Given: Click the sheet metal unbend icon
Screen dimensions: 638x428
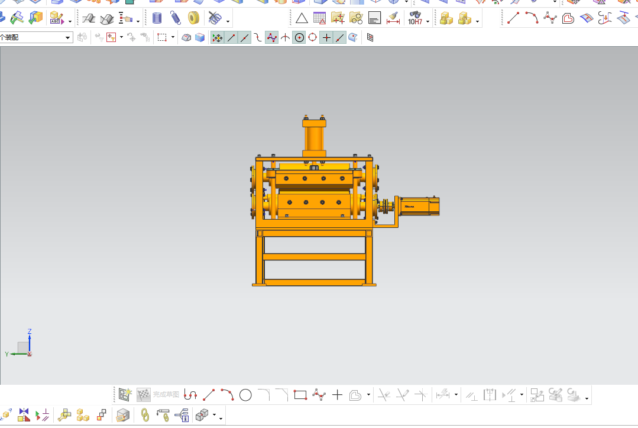Looking at the screenshot, I should [x=107, y=19].
